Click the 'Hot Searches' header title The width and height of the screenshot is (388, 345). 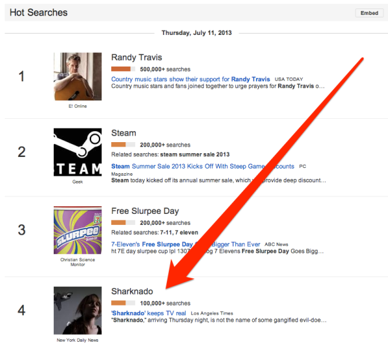point(38,13)
